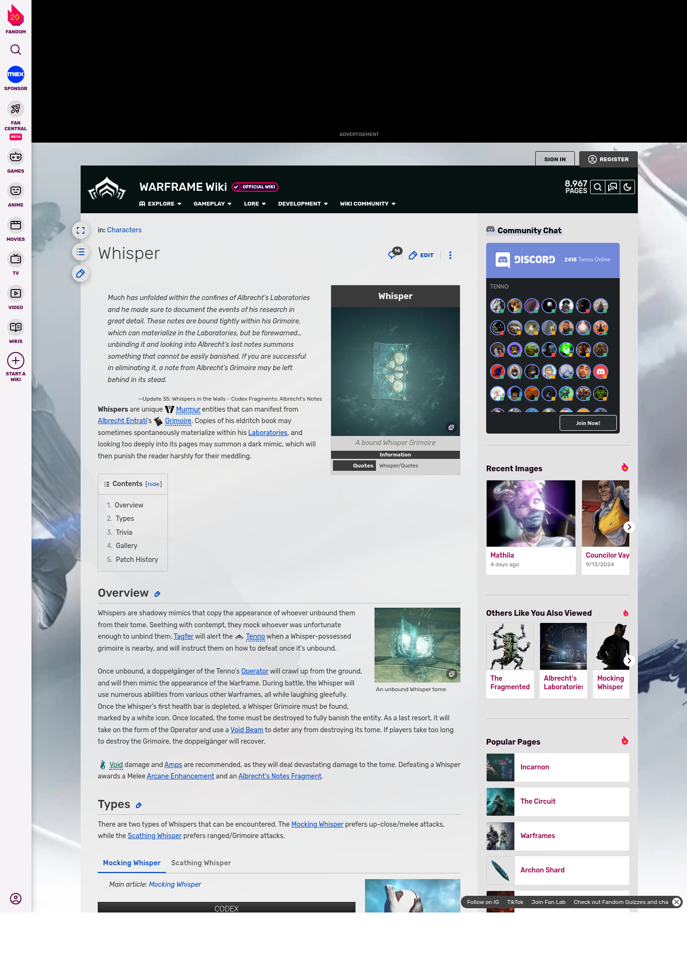Open the Arcane Enhancement link
Screen dimensions: 687x954
click(x=180, y=776)
